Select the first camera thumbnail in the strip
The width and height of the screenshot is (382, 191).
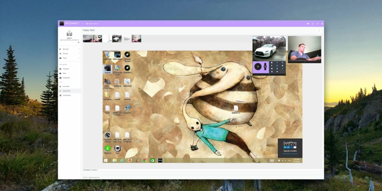tap(87, 38)
